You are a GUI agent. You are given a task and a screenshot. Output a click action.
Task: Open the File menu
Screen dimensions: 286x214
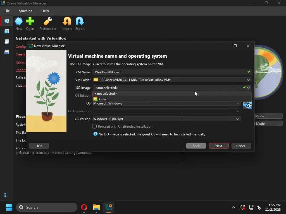coord(7,11)
